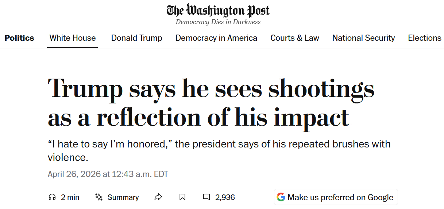
Task: Click the share arrow icon
Action: tap(158, 197)
